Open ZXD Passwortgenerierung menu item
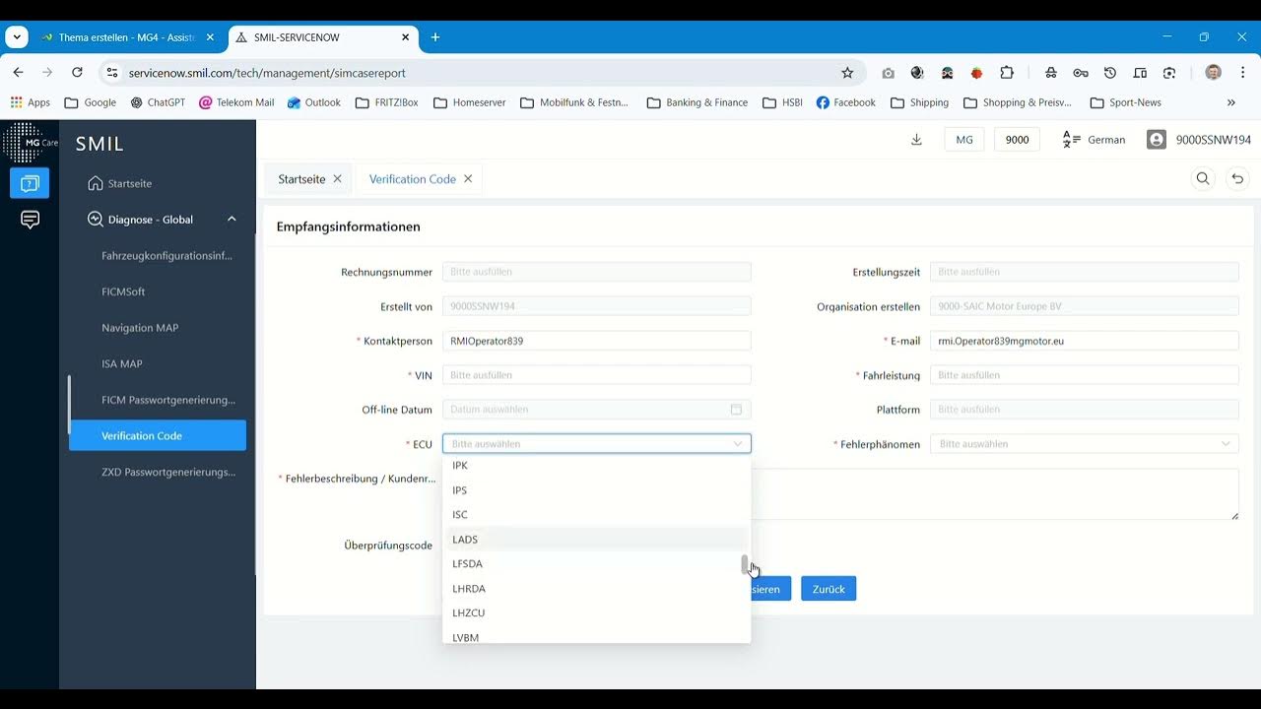1261x709 pixels. point(168,472)
